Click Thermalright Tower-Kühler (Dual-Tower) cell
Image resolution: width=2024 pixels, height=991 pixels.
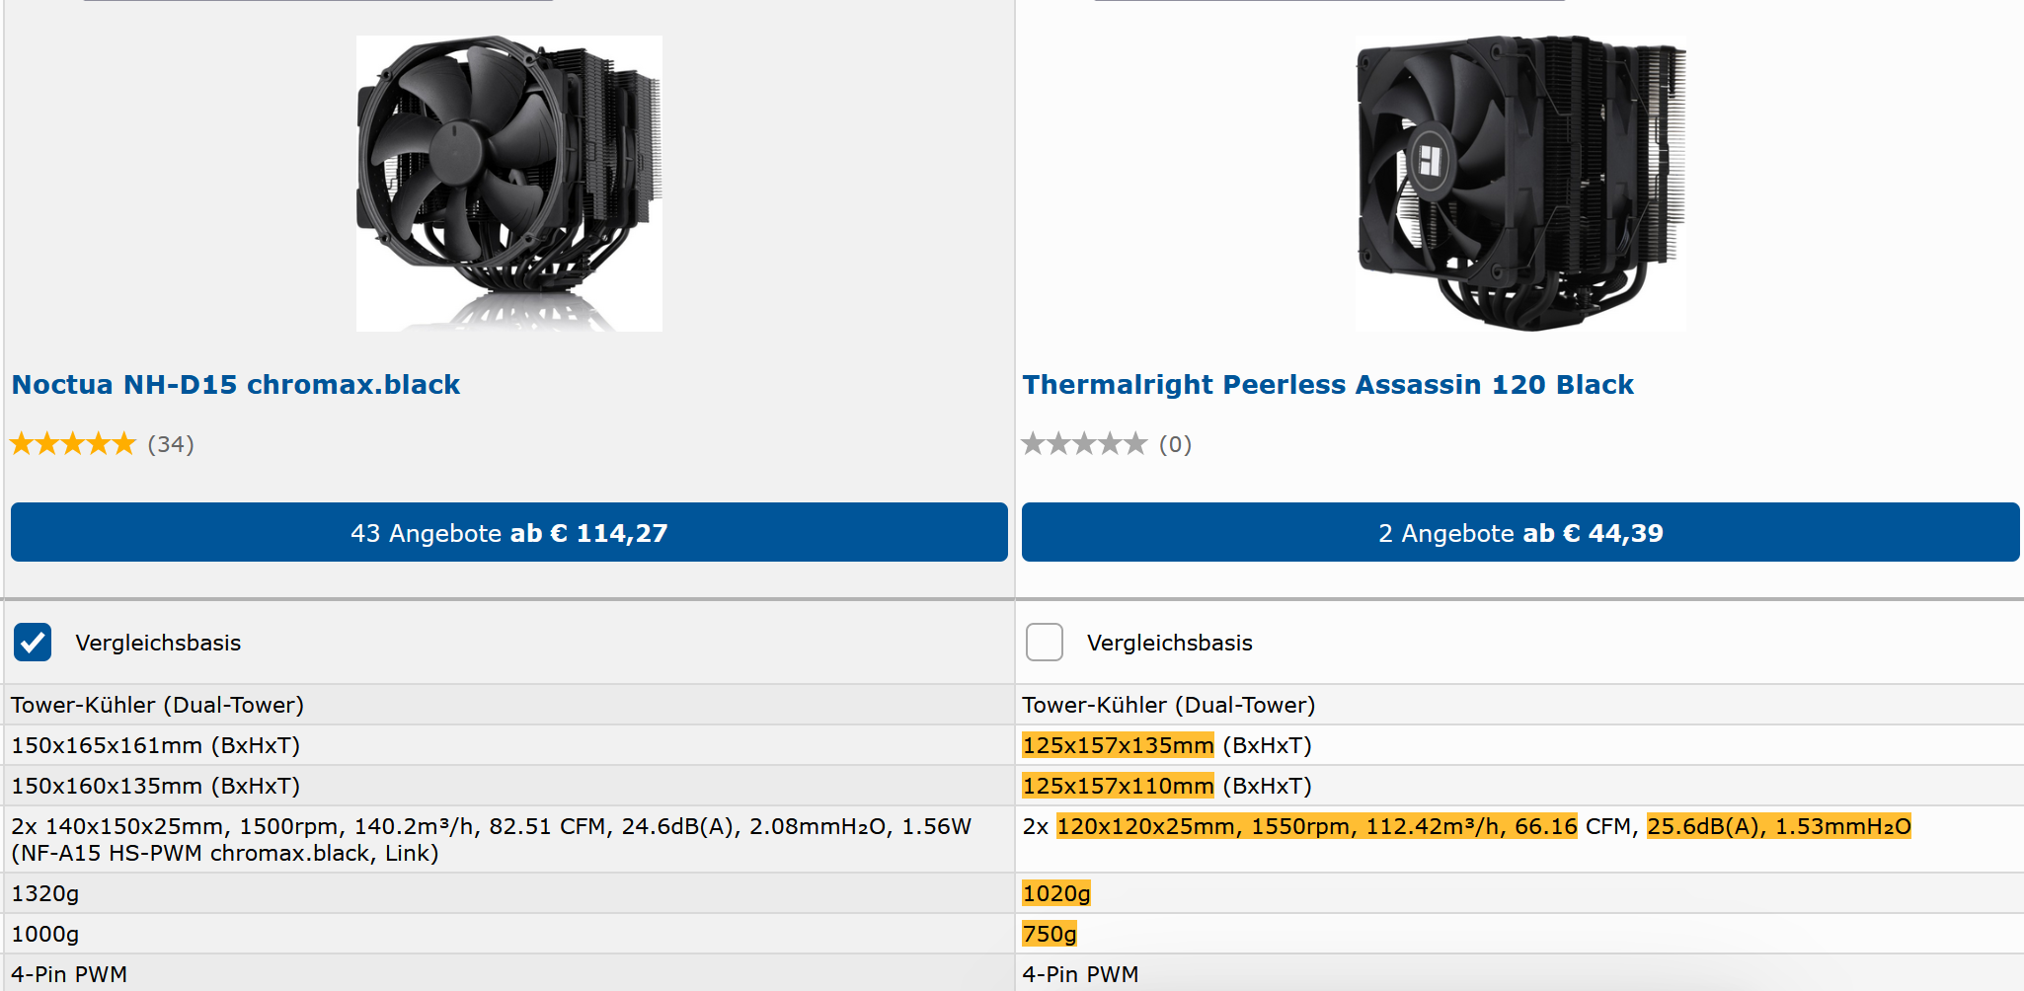click(x=1519, y=705)
